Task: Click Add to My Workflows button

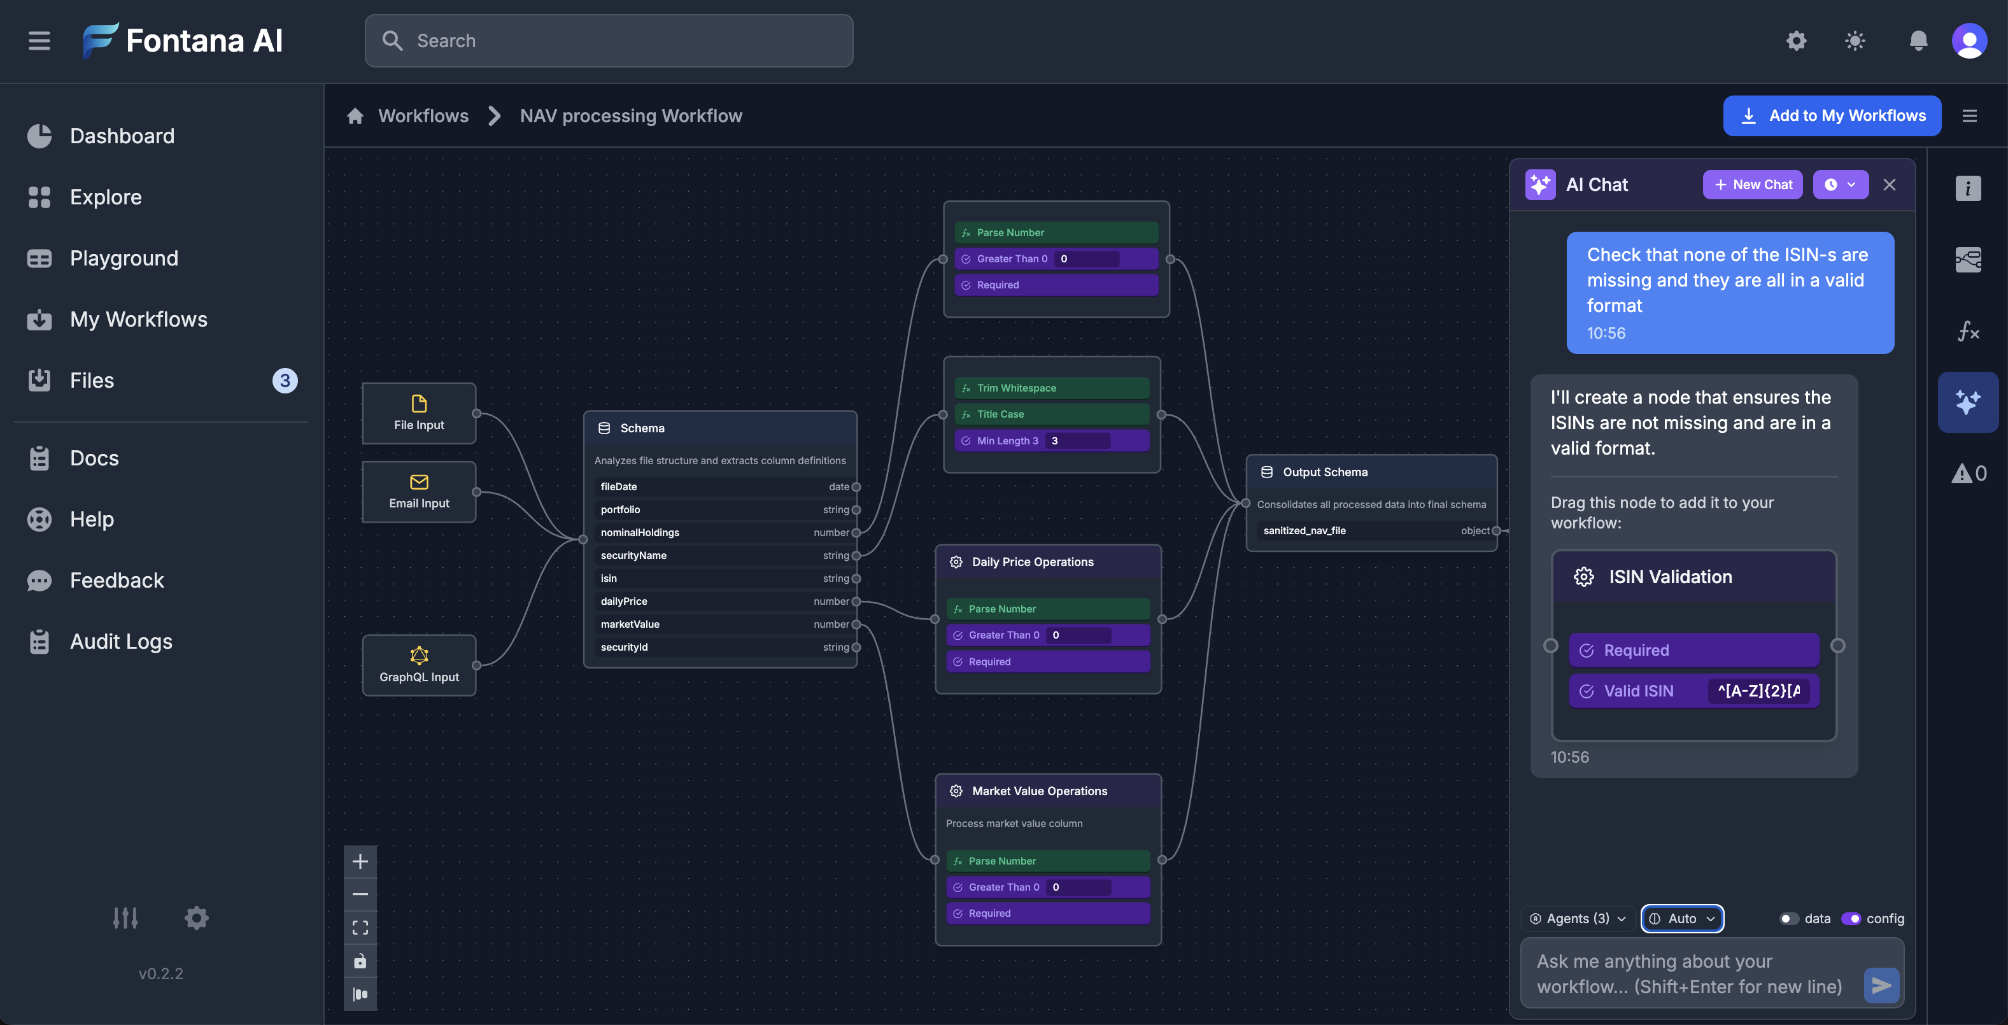Action: coord(1832,115)
